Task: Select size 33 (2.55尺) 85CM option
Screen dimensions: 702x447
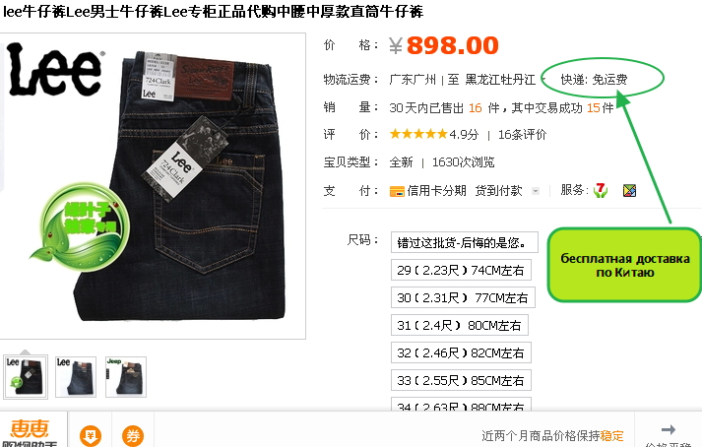Action: [461, 380]
